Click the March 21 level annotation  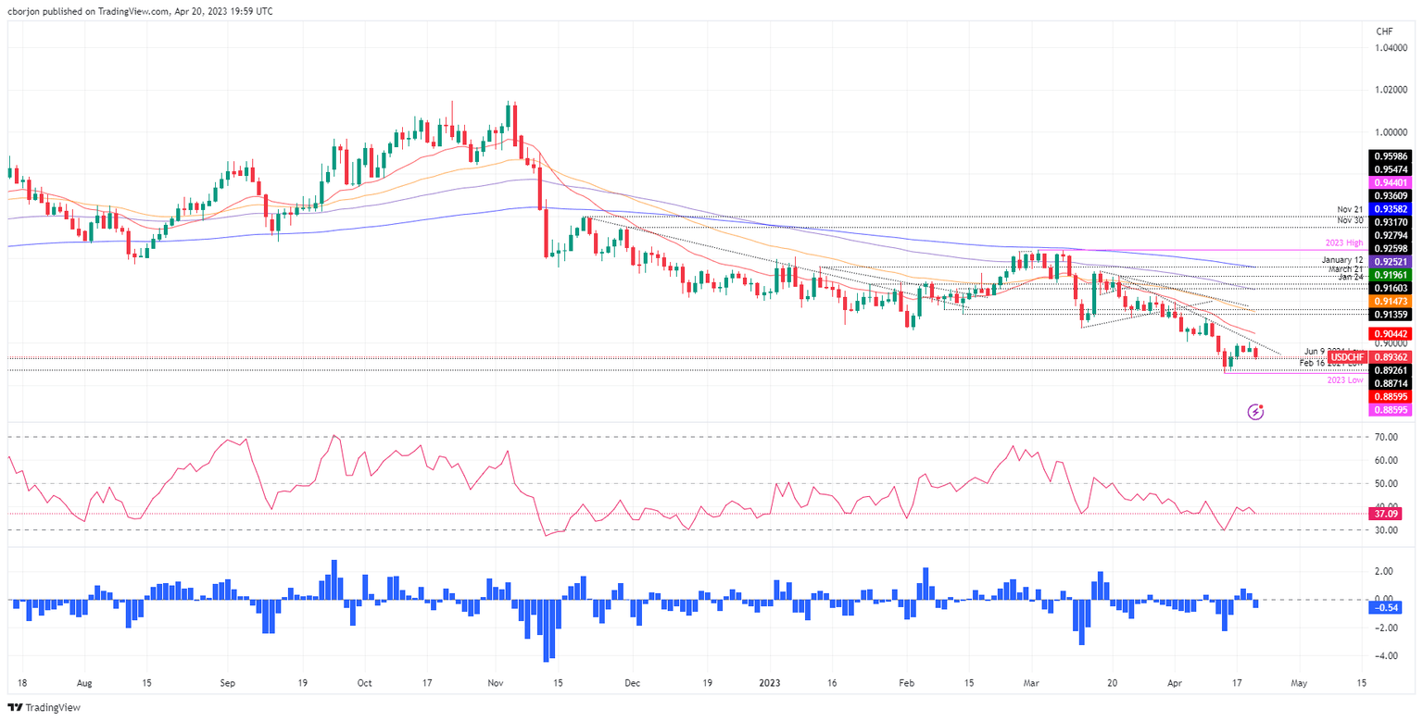click(x=1345, y=269)
